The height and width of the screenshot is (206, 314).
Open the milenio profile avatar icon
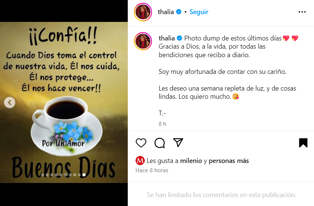pos(140,160)
